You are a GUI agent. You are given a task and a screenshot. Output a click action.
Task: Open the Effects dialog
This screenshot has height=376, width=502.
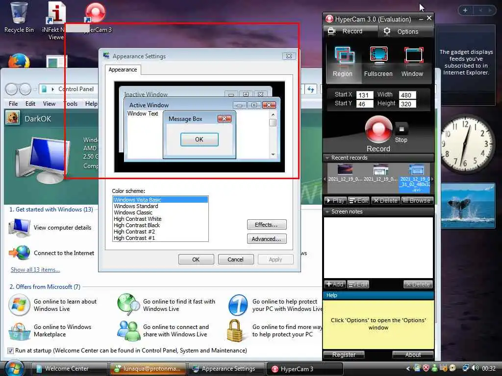pyautogui.click(x=267, y=225)
